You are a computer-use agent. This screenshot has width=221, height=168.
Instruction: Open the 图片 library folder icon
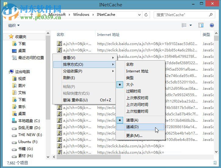pos(14,86)
